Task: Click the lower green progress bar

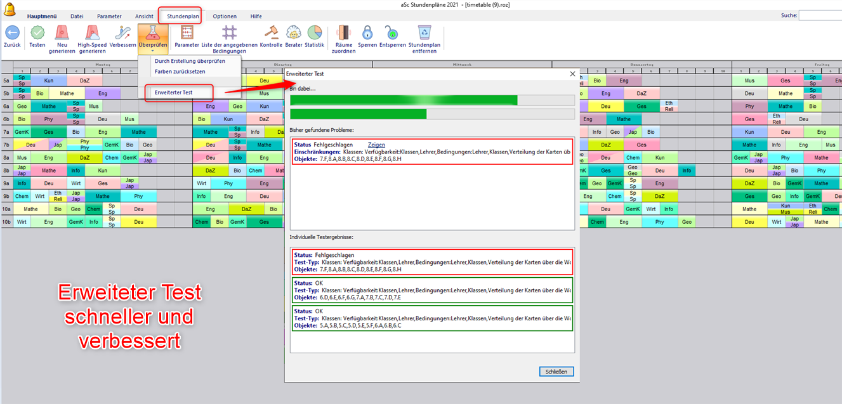Action: (x=432, y=114)
